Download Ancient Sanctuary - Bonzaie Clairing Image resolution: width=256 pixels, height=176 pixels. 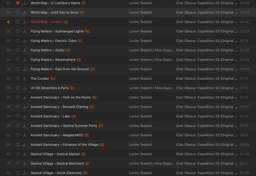click(24, 107)
